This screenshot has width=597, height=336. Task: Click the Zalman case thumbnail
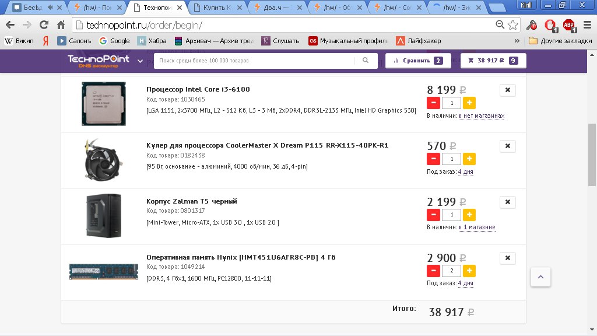(104, 216)
